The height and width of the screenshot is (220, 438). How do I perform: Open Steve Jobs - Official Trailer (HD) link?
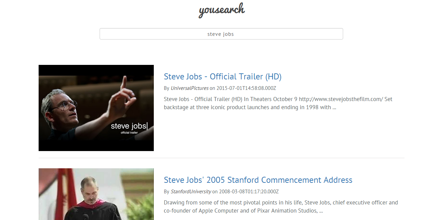click(x=223, y=77)
